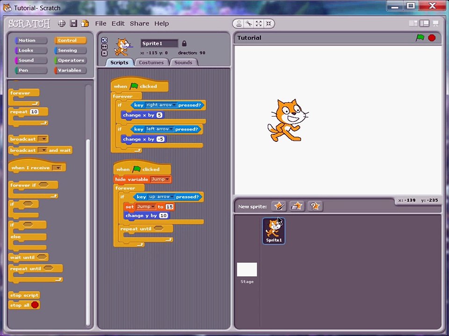Switch to full stage view
The height and width of the screenshot is (336, 449).
pos(424,23)
